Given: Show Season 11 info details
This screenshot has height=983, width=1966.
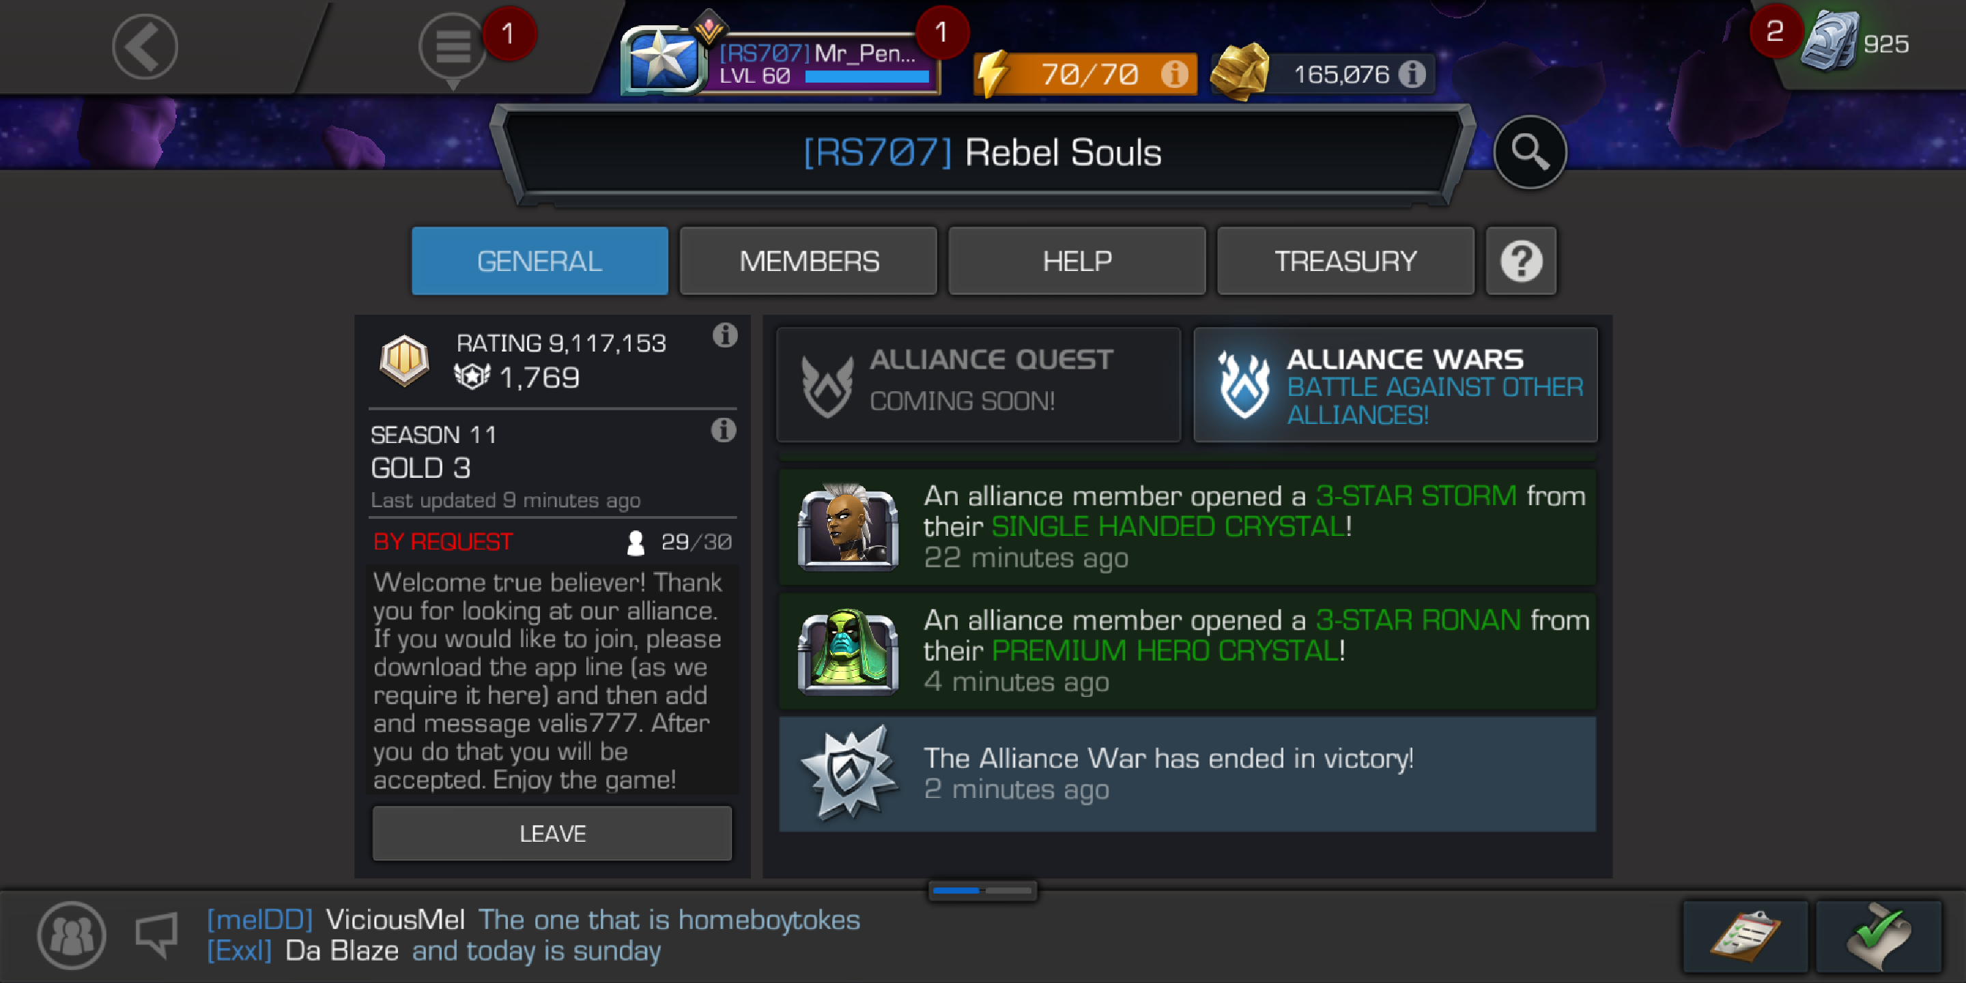Looking at the screenshot, I should click(x=723, y=429).
